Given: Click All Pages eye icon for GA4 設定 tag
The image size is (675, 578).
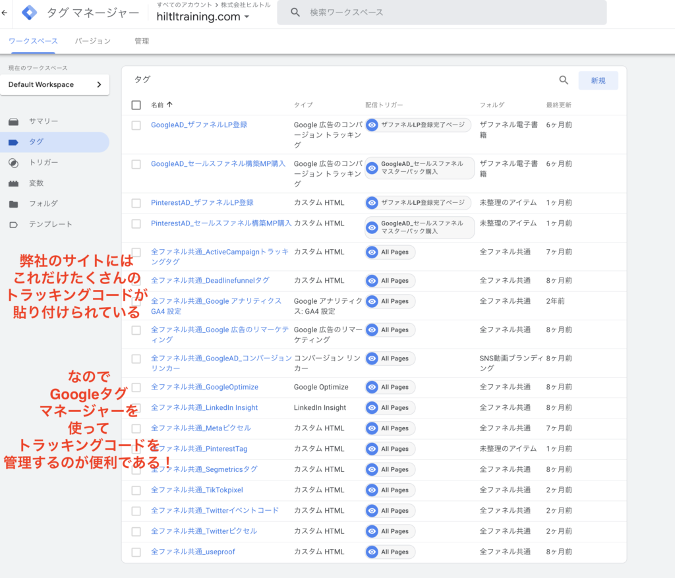Looking at the screenshot, I should tap(372, 301).
